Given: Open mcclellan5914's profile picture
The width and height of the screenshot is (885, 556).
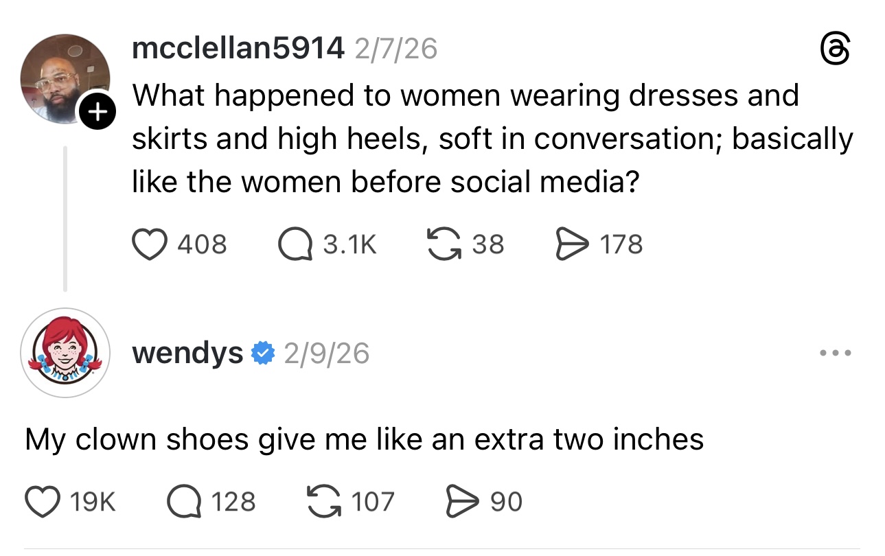Looking at the screenshot, I should [63, 77].
